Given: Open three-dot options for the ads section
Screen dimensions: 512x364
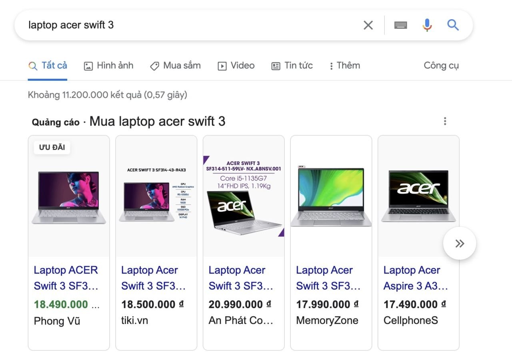Looking at the screenshot, I should (x=445, y=121).
